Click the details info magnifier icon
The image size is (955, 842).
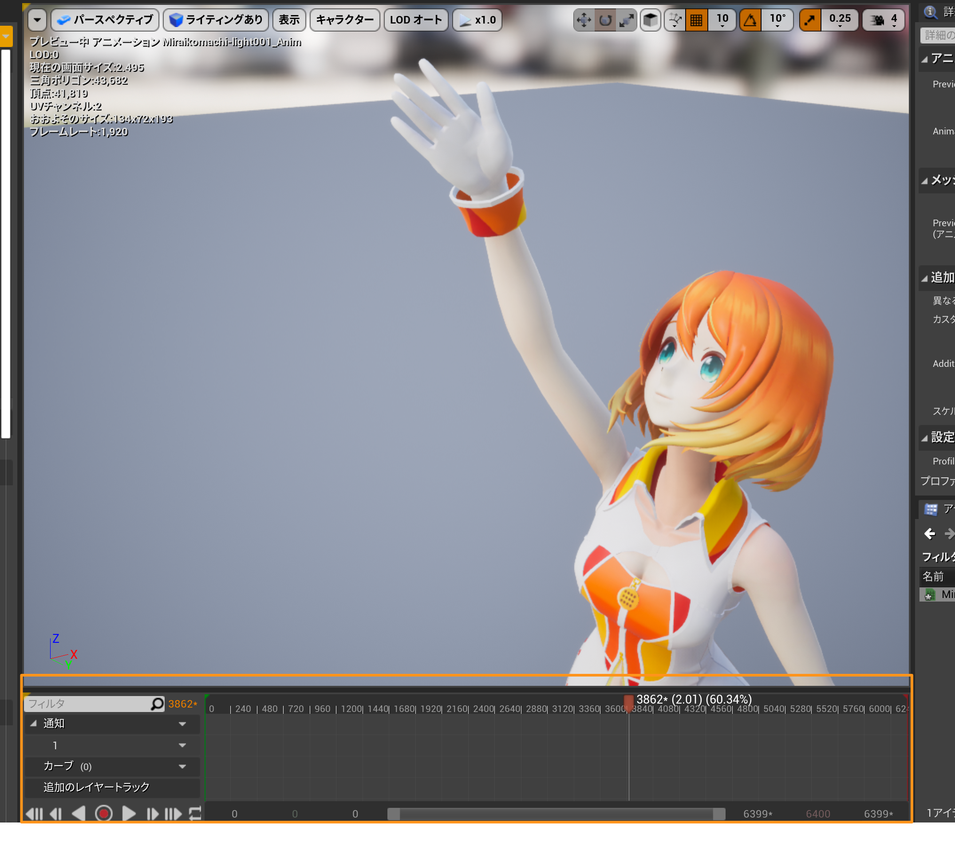pyautogui.click(x=931, y=12)
